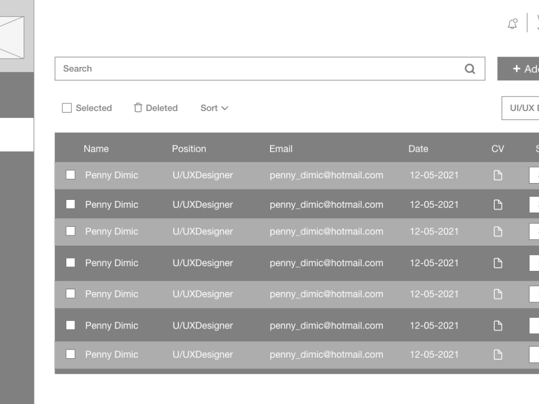The width and height of the screenshot is (539, 404).
Task: Click U/UXDesigner position in third row
Action: point(203,232)
